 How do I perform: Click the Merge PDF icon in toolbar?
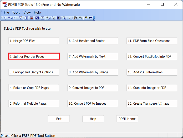tap(5, 18)
